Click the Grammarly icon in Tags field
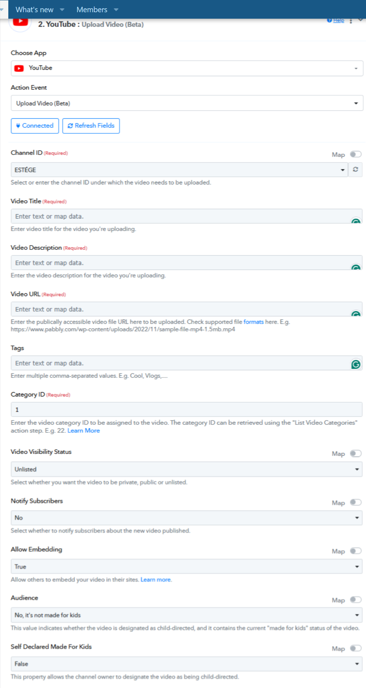Screen dimensions: 366x688 click(x=356, y=364)
